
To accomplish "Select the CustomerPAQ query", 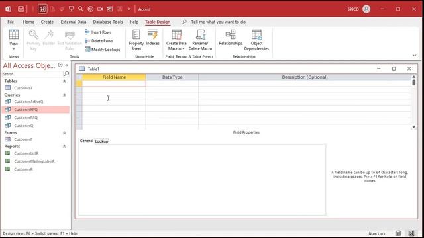I will tap(26, 118).
